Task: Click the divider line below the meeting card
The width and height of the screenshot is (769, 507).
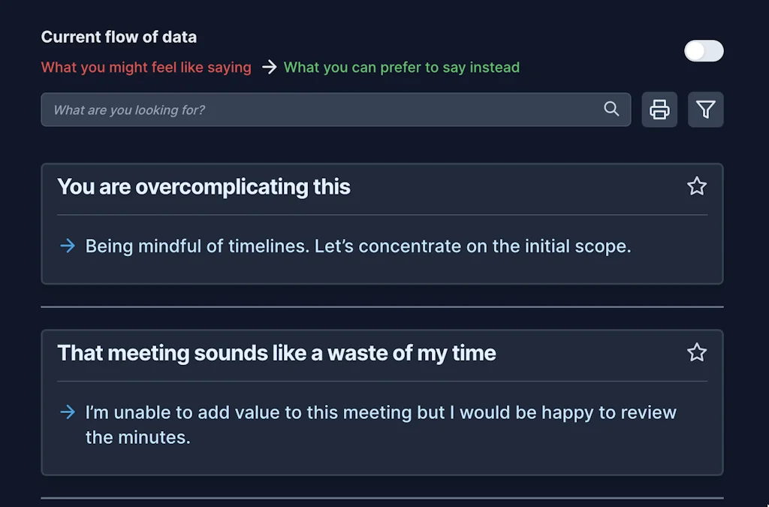Action: click(381, 497)
